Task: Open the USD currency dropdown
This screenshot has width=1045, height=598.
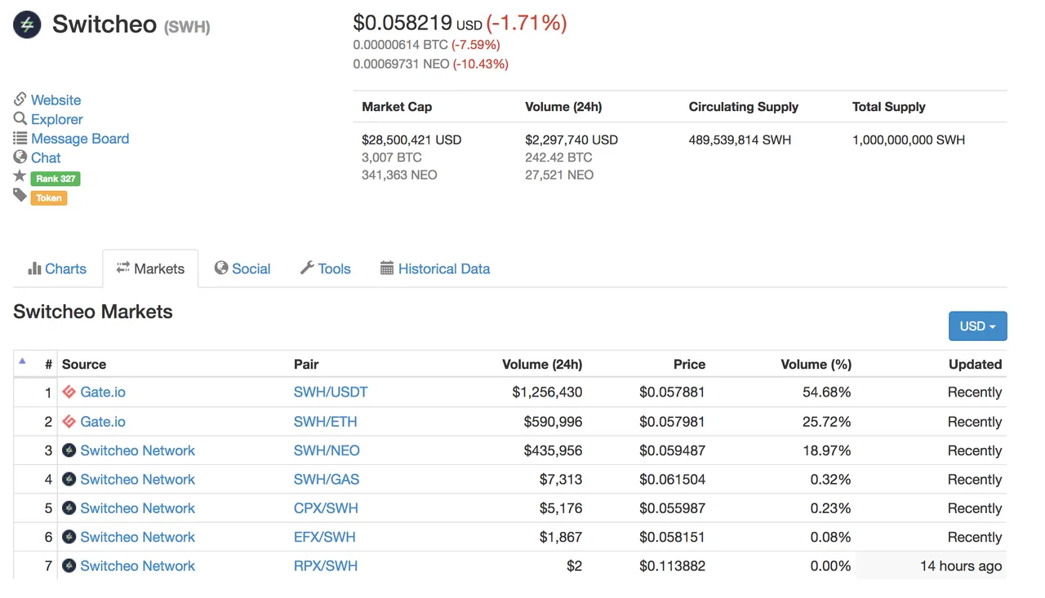Action: (977, 326)
